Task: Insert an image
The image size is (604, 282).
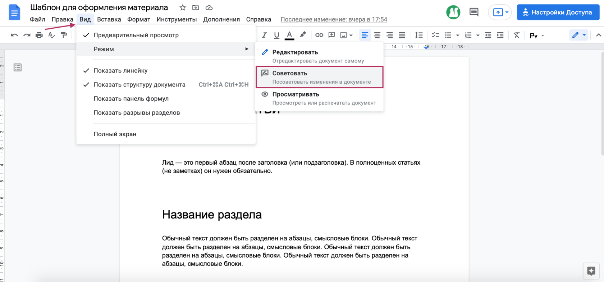Action: (344, 35)
